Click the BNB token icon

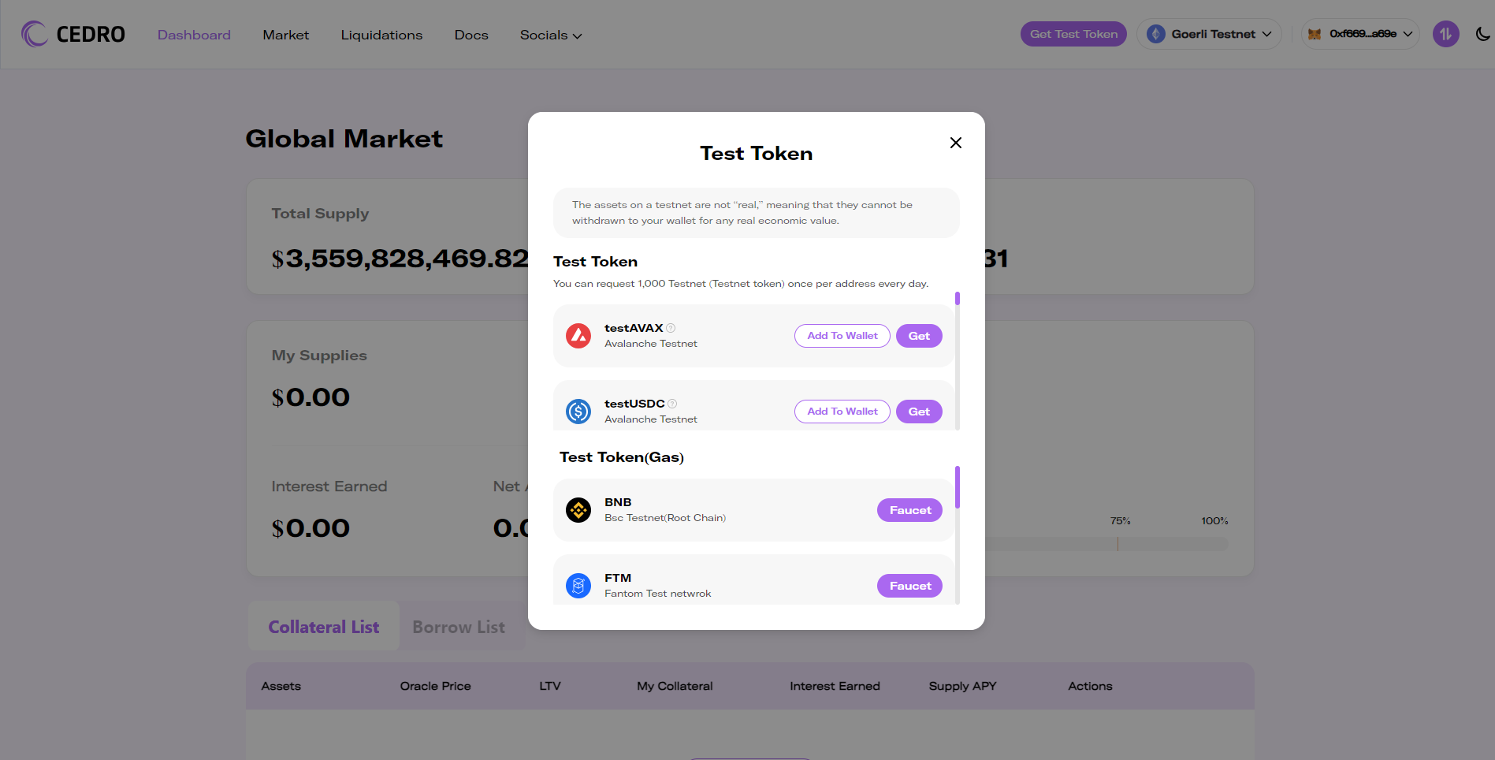[x=578, y=510]
